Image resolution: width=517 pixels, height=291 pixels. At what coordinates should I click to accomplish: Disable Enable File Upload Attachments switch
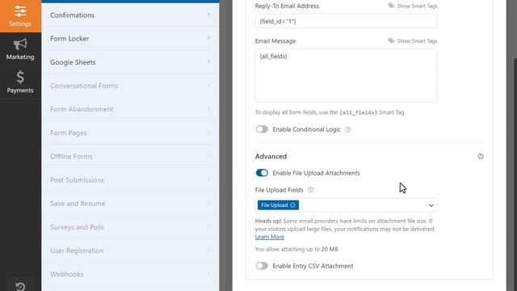click(262, 173)
